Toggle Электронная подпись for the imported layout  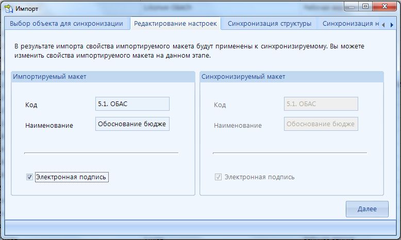click(29, 177)
